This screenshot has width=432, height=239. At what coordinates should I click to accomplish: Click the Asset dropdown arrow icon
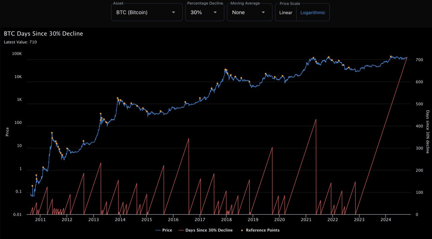173,12
